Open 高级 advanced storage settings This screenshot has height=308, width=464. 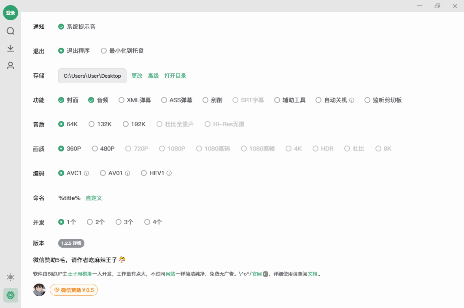[x=154, y=76]
